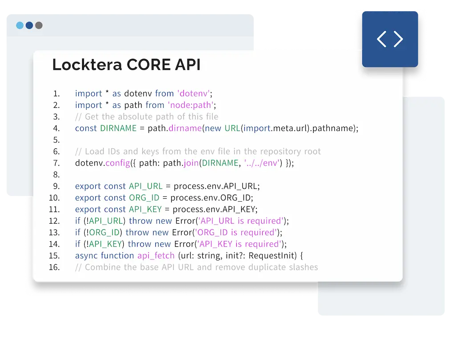Click the 'API_URL is required' error line
Viewport: 454px width, 342px height.
click(x=182, y=221)
